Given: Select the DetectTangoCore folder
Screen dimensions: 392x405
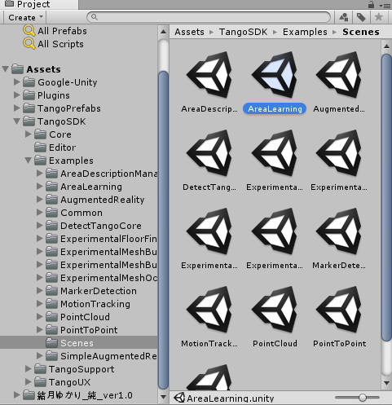Looking at the screenshot, I should click(x=94, y=226).
